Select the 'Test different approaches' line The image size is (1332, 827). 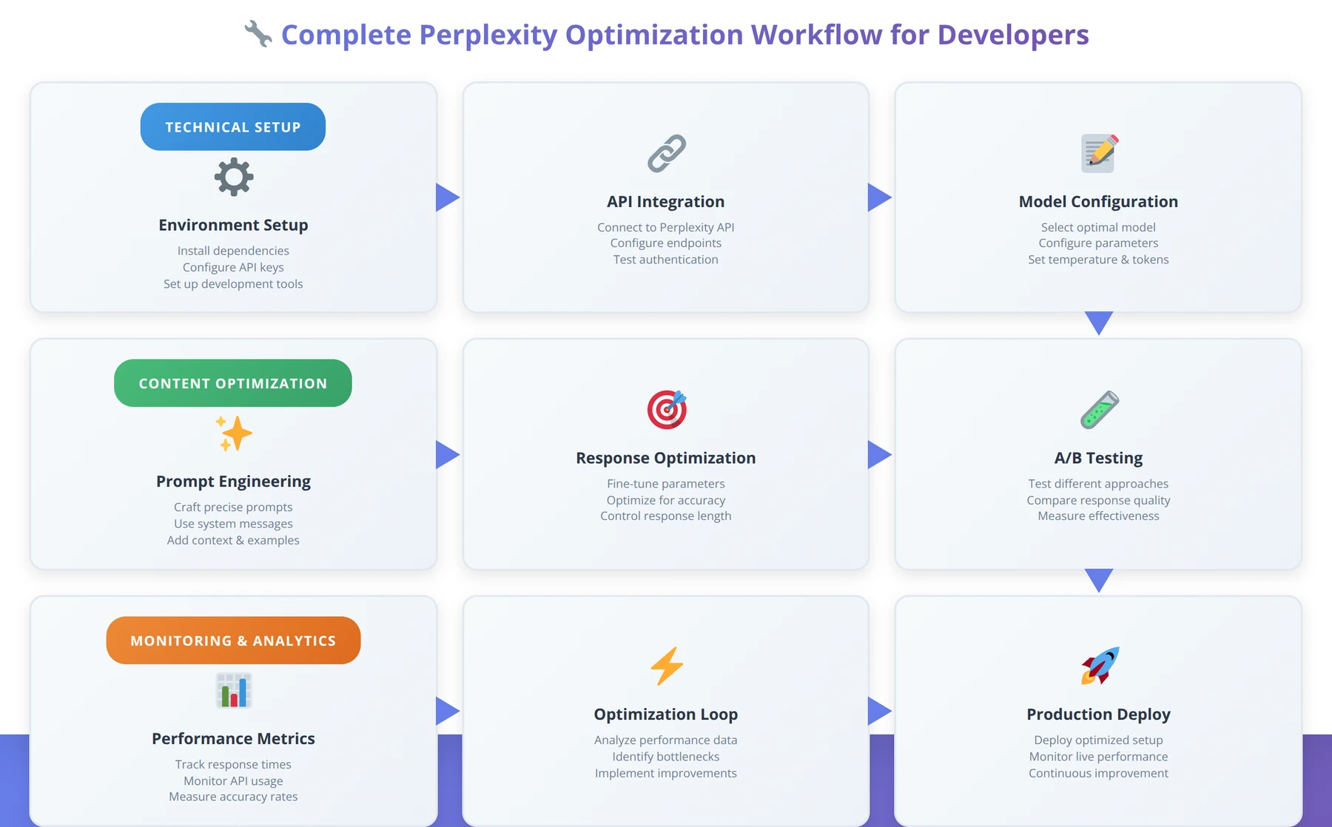pos(1098,483)
